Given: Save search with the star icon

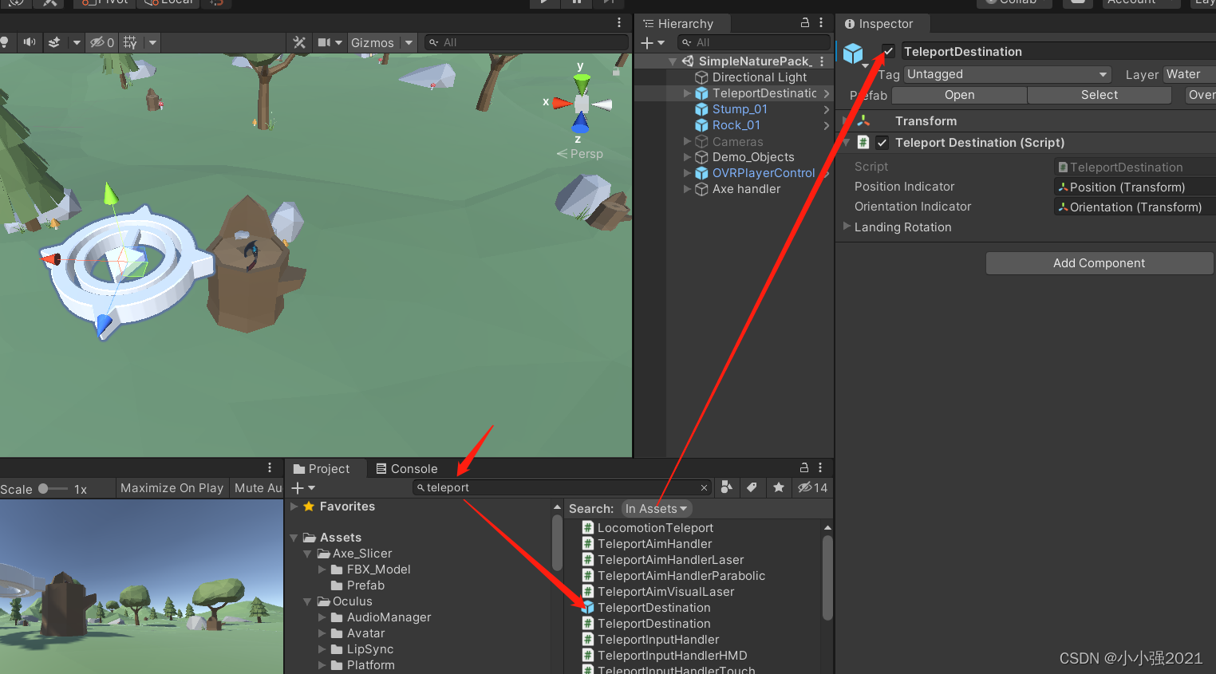Looking at the screenshot, I should coord(779,487).
